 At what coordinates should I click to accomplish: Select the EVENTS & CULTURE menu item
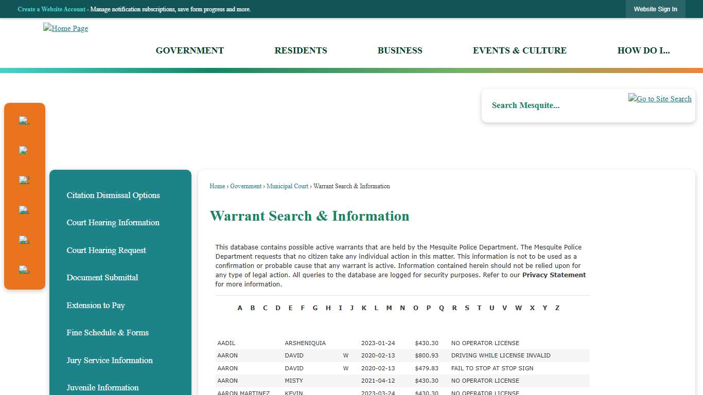click(x=520, y=50)
